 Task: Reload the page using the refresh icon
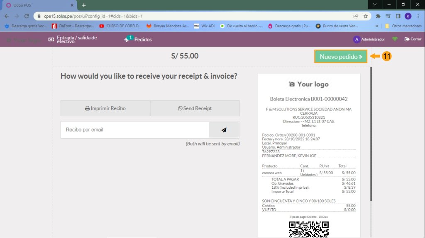tap(27, 16)
